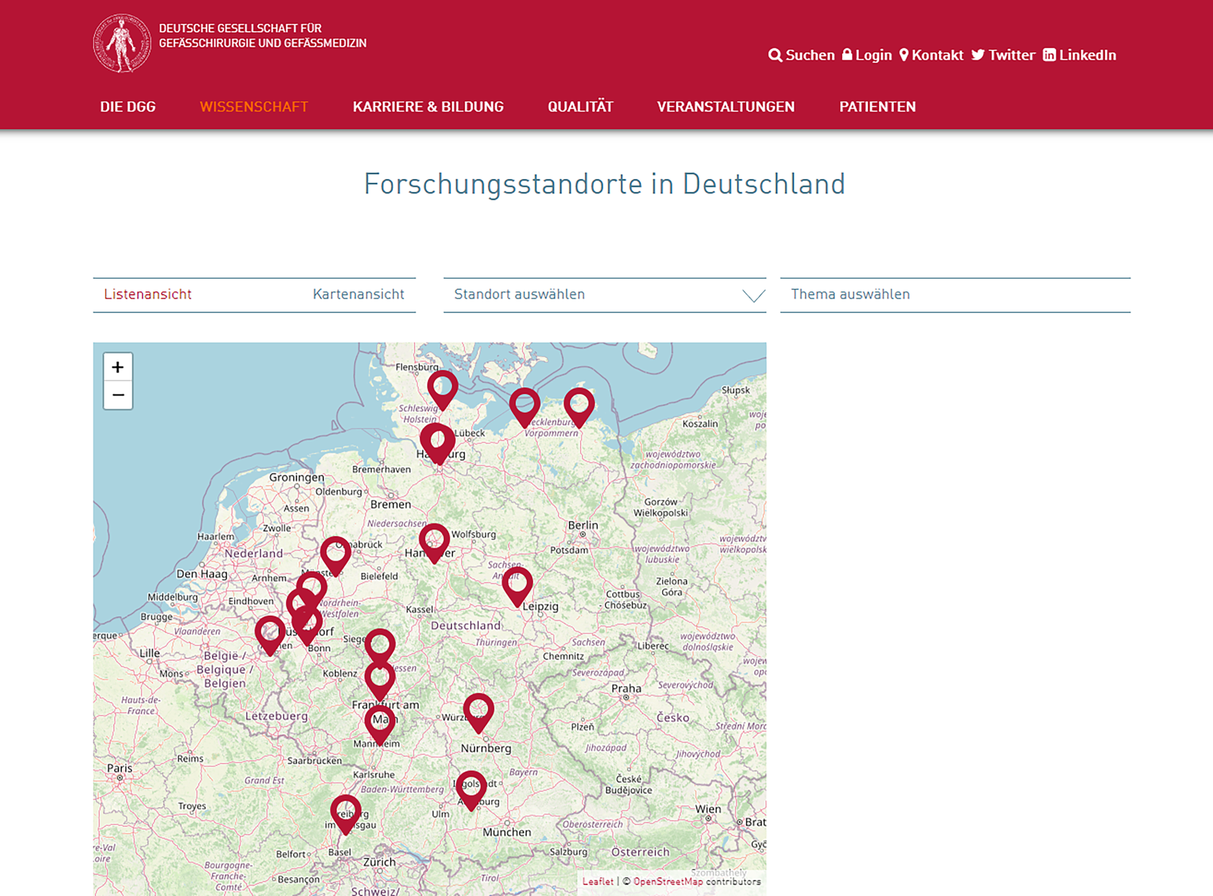1213x896 pixels.
Task: Open the Thema auswählen selector
Action: [x=954, y=295]
